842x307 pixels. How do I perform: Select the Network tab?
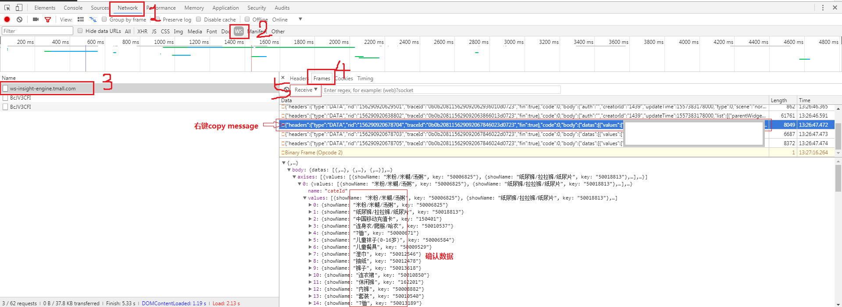coord(128,7)
